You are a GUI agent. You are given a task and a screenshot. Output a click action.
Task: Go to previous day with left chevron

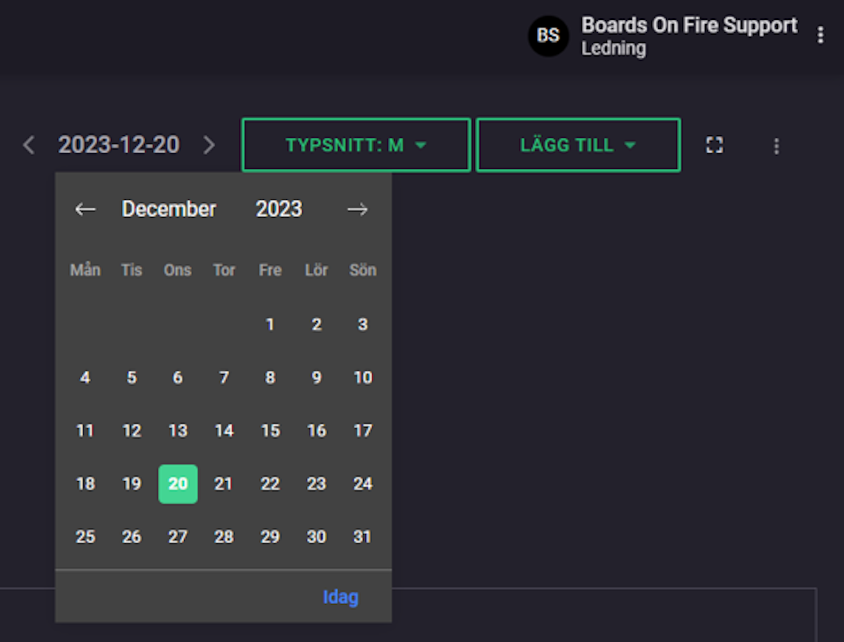click(29, 145)
